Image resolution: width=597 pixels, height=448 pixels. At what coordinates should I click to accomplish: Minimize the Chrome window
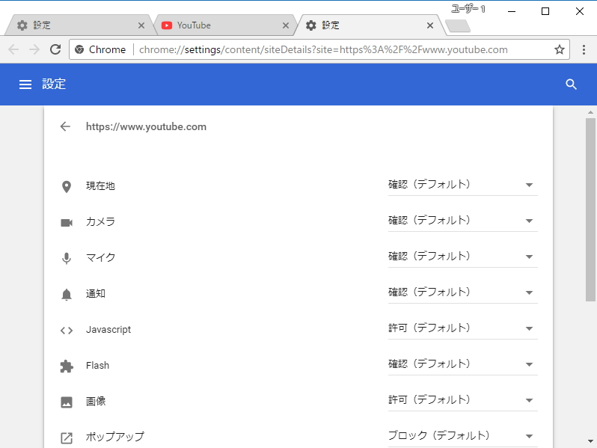tap(512, 11)
